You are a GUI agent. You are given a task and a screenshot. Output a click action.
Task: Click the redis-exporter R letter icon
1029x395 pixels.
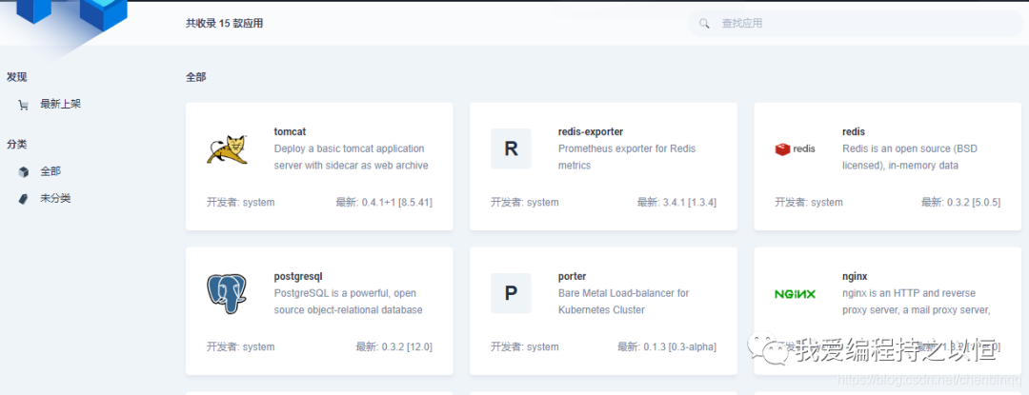[512, 148]
